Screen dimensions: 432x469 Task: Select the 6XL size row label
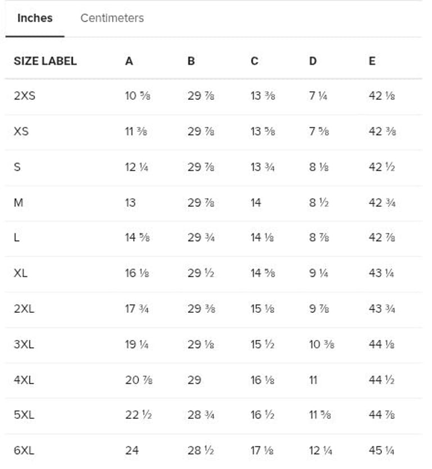tap(24, 450)
